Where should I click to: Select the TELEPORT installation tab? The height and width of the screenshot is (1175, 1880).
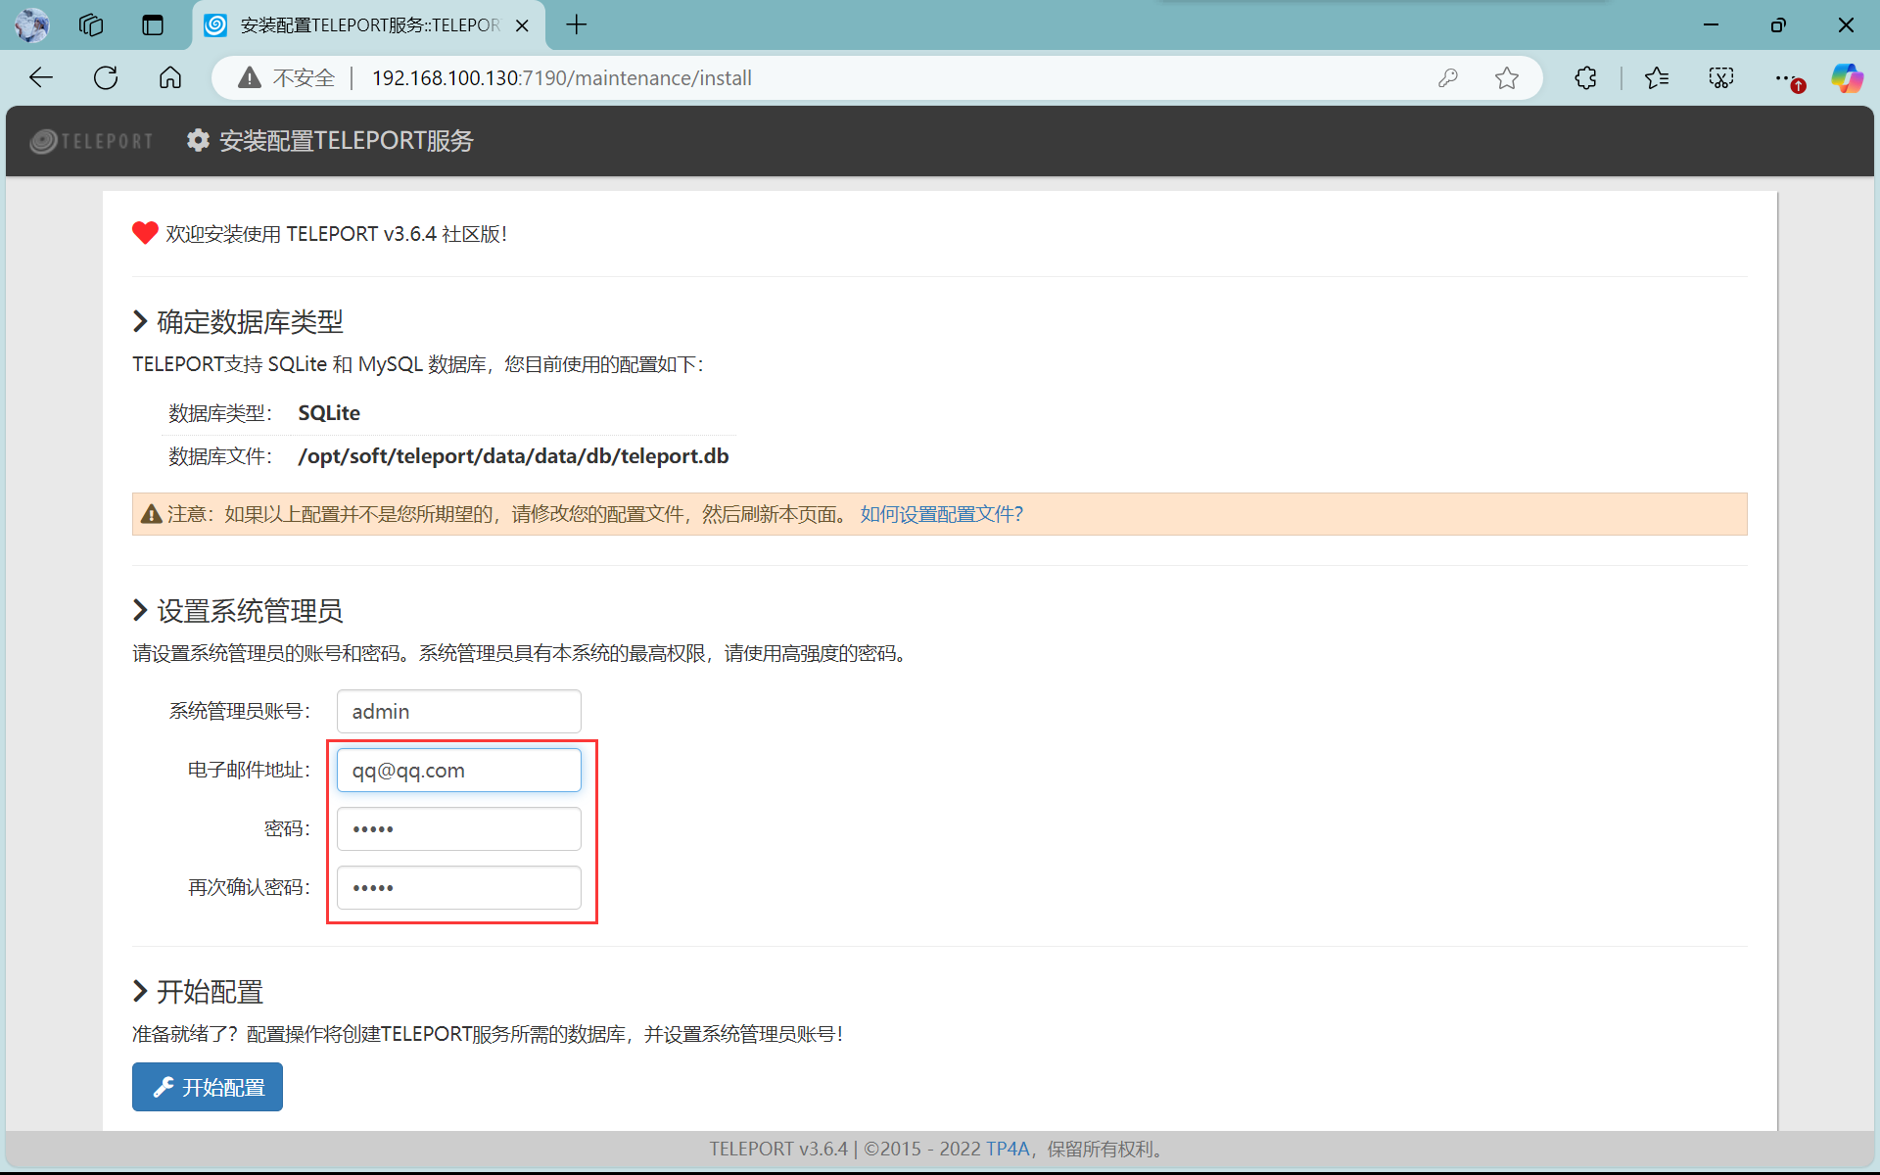click(367, 25)
